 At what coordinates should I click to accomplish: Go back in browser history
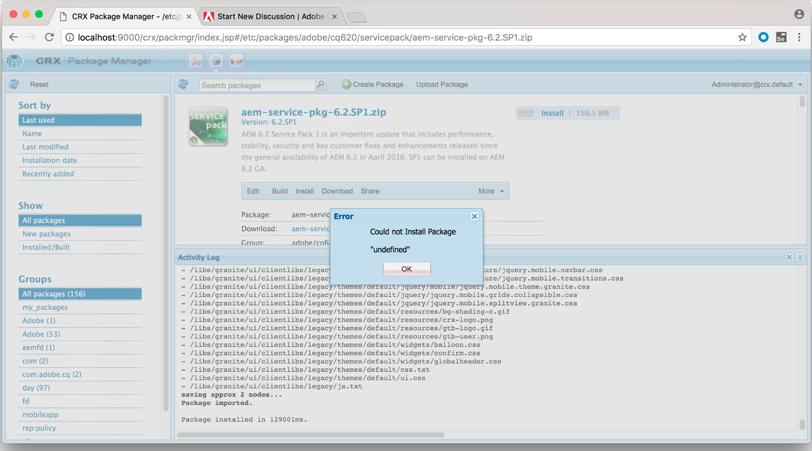pos(14,37)
